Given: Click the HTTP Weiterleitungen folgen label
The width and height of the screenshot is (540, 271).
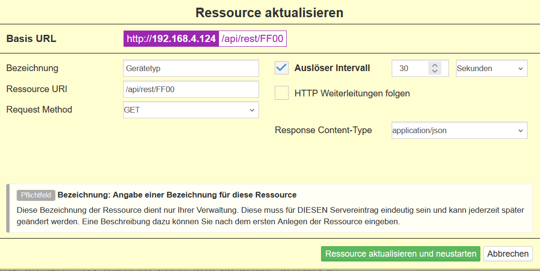Looking at the screenshot, I should tap(352, 94).
